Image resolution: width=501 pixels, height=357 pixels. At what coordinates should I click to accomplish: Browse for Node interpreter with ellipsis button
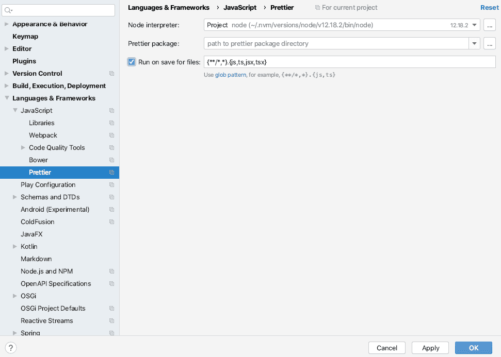pos(490,25)
